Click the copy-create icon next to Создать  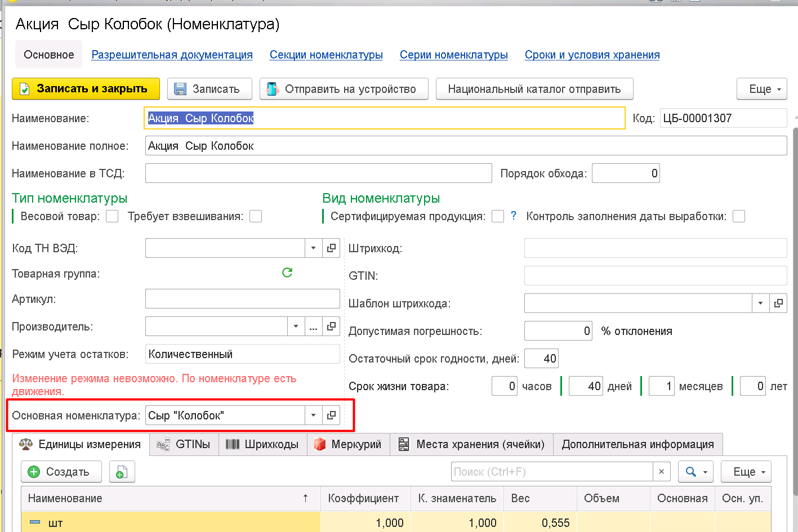122,472
